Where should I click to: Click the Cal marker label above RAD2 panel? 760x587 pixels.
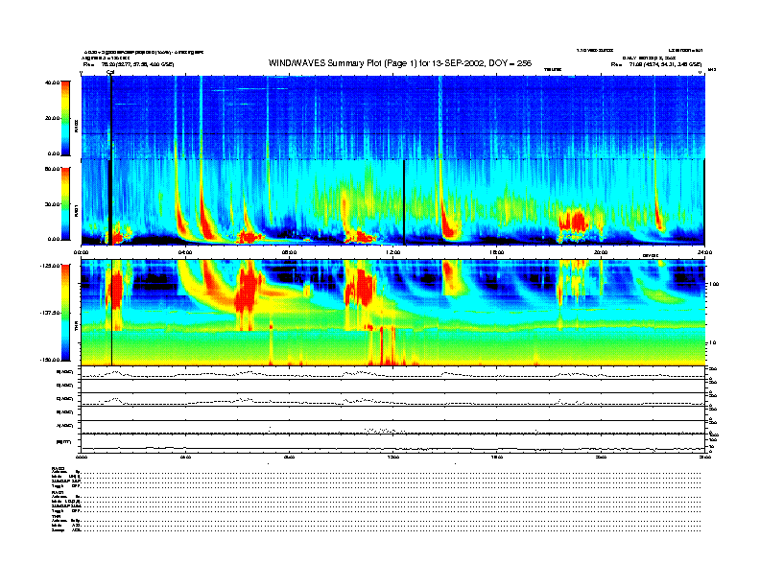click(110, 72)
